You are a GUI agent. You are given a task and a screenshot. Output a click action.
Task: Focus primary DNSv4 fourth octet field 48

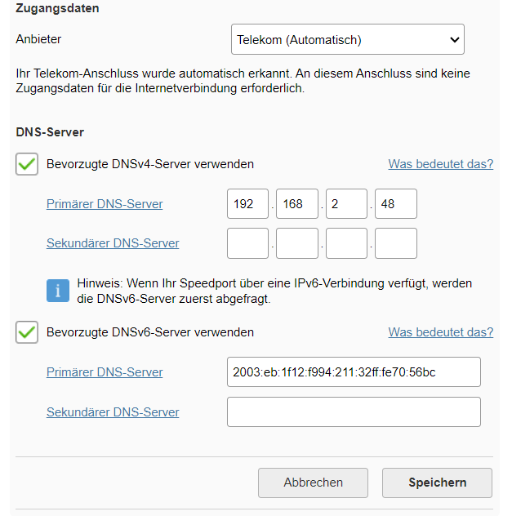coord(396,204)
